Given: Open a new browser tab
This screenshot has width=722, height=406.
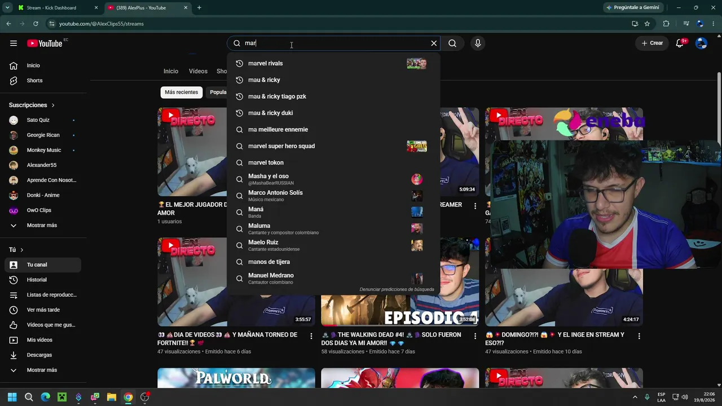Looking at the screenshot, I should pos(199,8).
